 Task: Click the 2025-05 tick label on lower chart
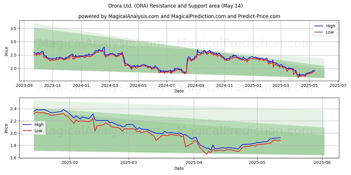click(x=257, y=163)
